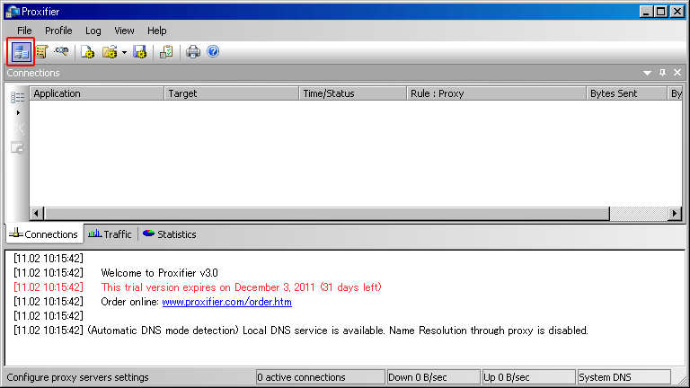690x388 pixels.
Task: Close the Connections panel with X
Action: [677, 73]
